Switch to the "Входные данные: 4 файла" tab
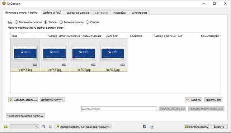This screenshot has width=231, height=133. tap(22, 13)
